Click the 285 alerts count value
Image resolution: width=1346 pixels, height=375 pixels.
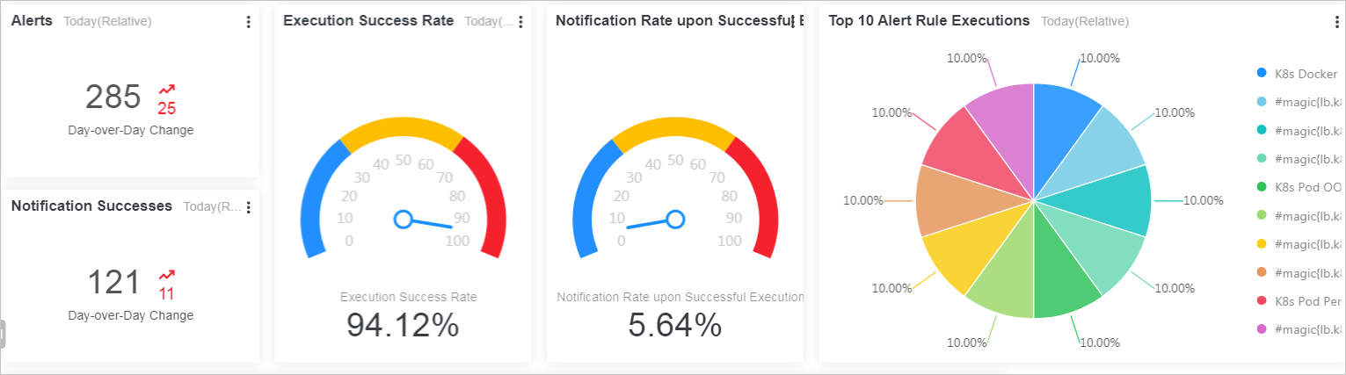pyautogui.click(x=113, y=97)
